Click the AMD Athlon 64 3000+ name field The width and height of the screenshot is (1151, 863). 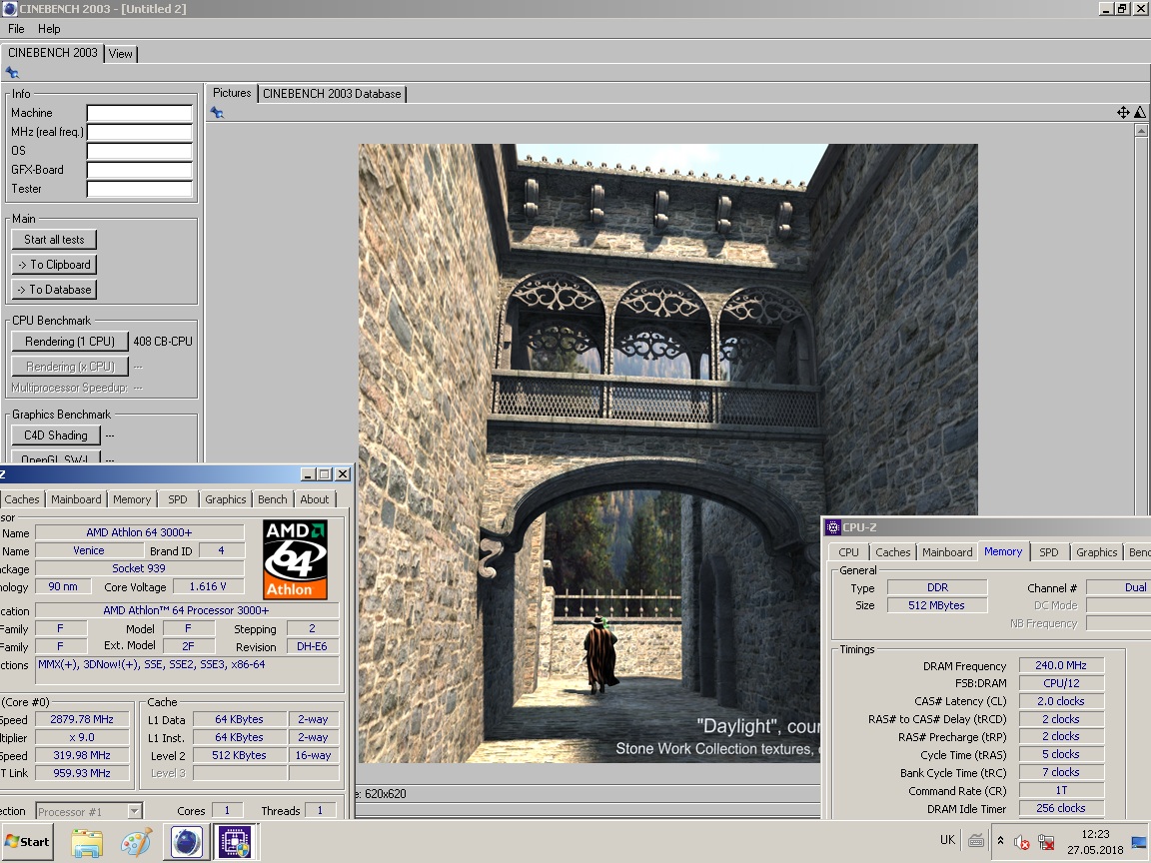tap(140, 532)
